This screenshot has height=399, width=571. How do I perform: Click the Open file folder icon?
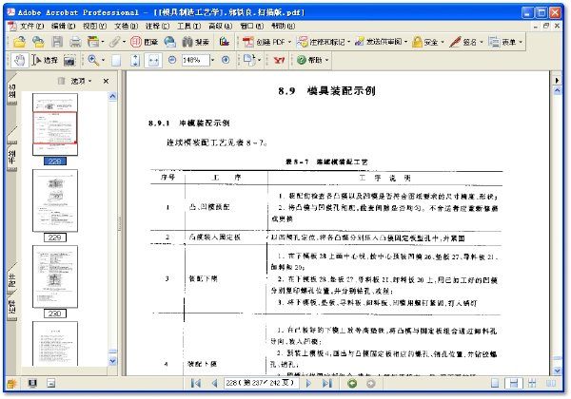pos(19,42)
